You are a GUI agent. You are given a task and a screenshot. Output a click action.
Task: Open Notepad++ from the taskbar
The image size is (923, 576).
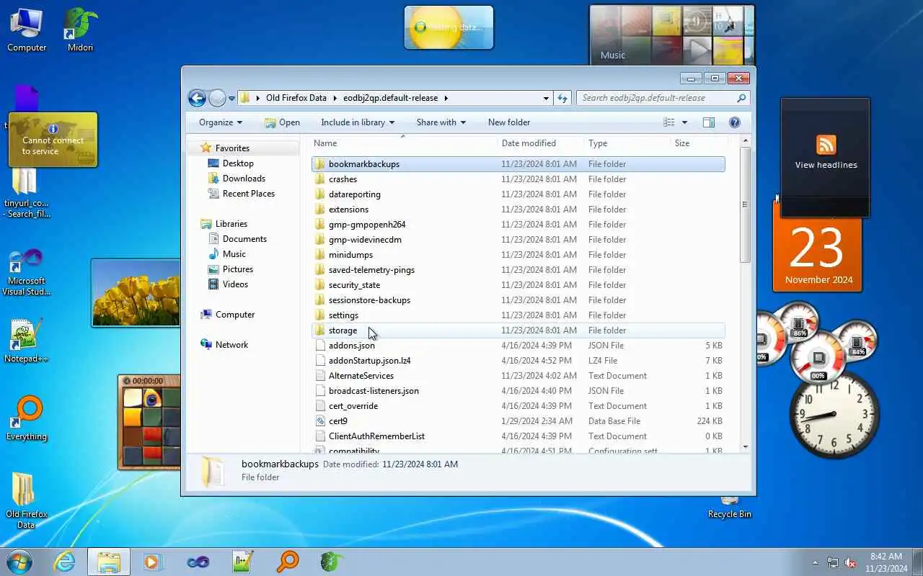pyautogui.click(x=242, y=562)
